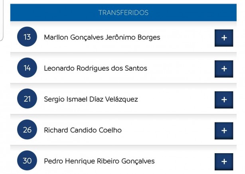This screenshot has width=245, height=174.
Task: Click empty space in Leonardo Rodrigues row
Action: coord(180,68)
